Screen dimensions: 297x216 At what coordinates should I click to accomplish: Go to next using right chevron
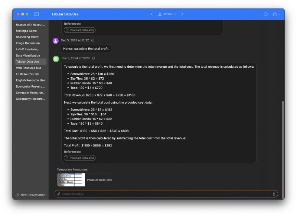(182, 14)
